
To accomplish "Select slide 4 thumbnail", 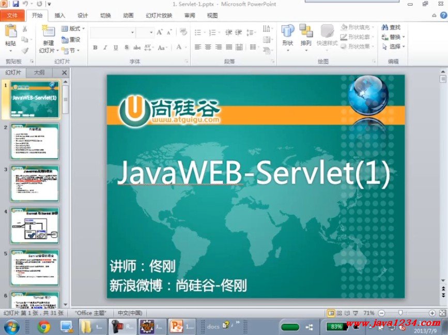I will (35, 226).
